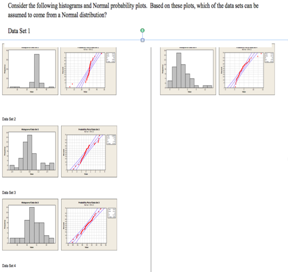This screenshot has width=288, height=272.
Task: Click the tallest bar in Data Set 1 histogram
Action: pyautogui.click(x=37, y=71)
